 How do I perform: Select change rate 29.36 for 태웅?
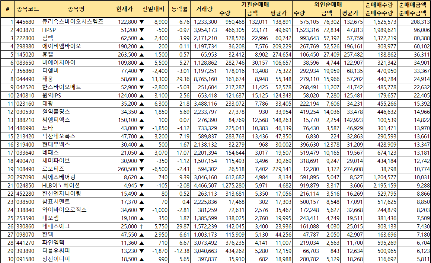pyautogui.click(x=183, y=80)
